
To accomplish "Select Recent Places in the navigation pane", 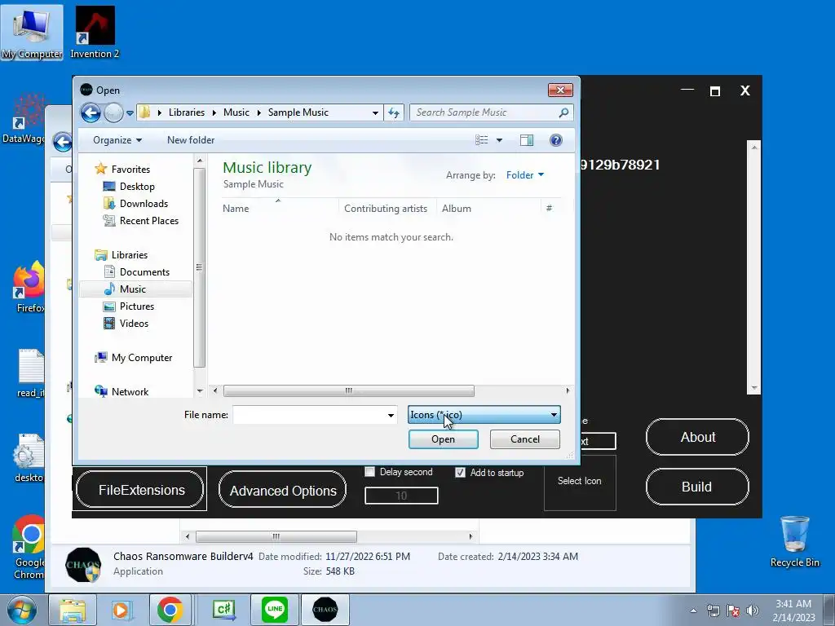I will (148, 220).
